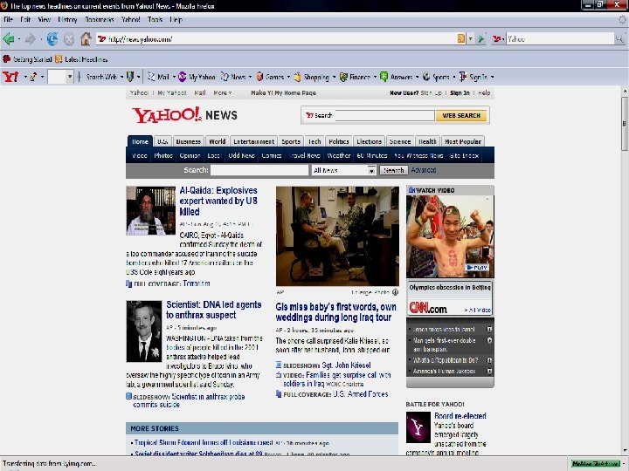The width and height of the screenshot is (629, 471).
Task: Open Scientist DNA anthrax suspect headline
Action: 213,310
